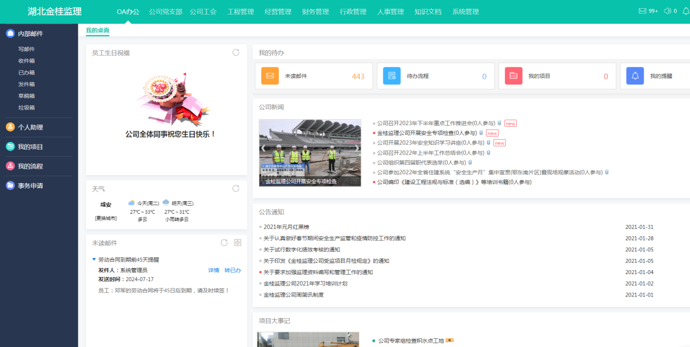Open notice 金桂监理公司周简讯制度
Image resolution: width=690 pixels, height=347 pixels.
pos(294,295)
